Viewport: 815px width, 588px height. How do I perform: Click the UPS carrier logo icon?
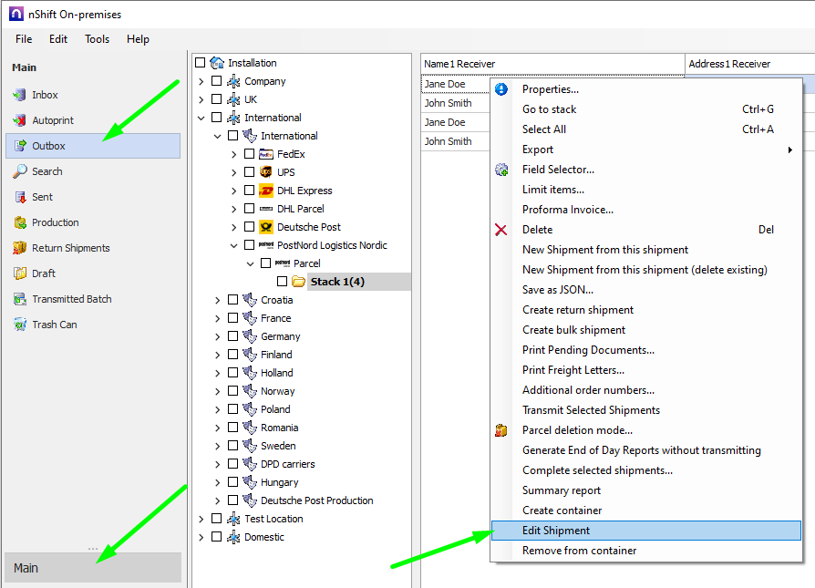265,172
